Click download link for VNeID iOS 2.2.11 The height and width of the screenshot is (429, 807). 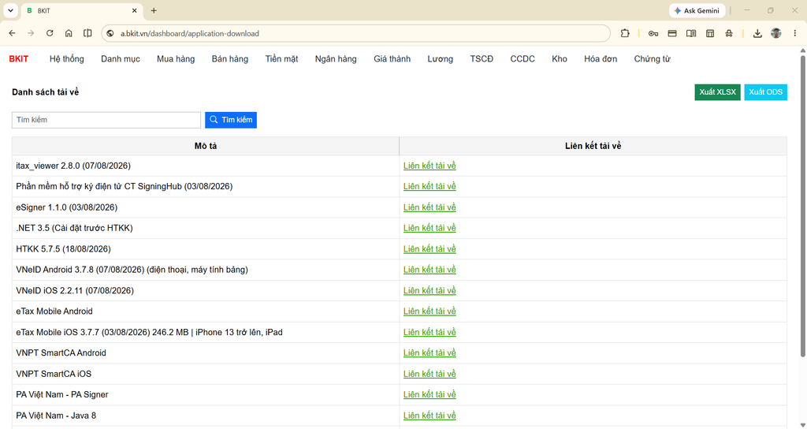tap(430, 291)
